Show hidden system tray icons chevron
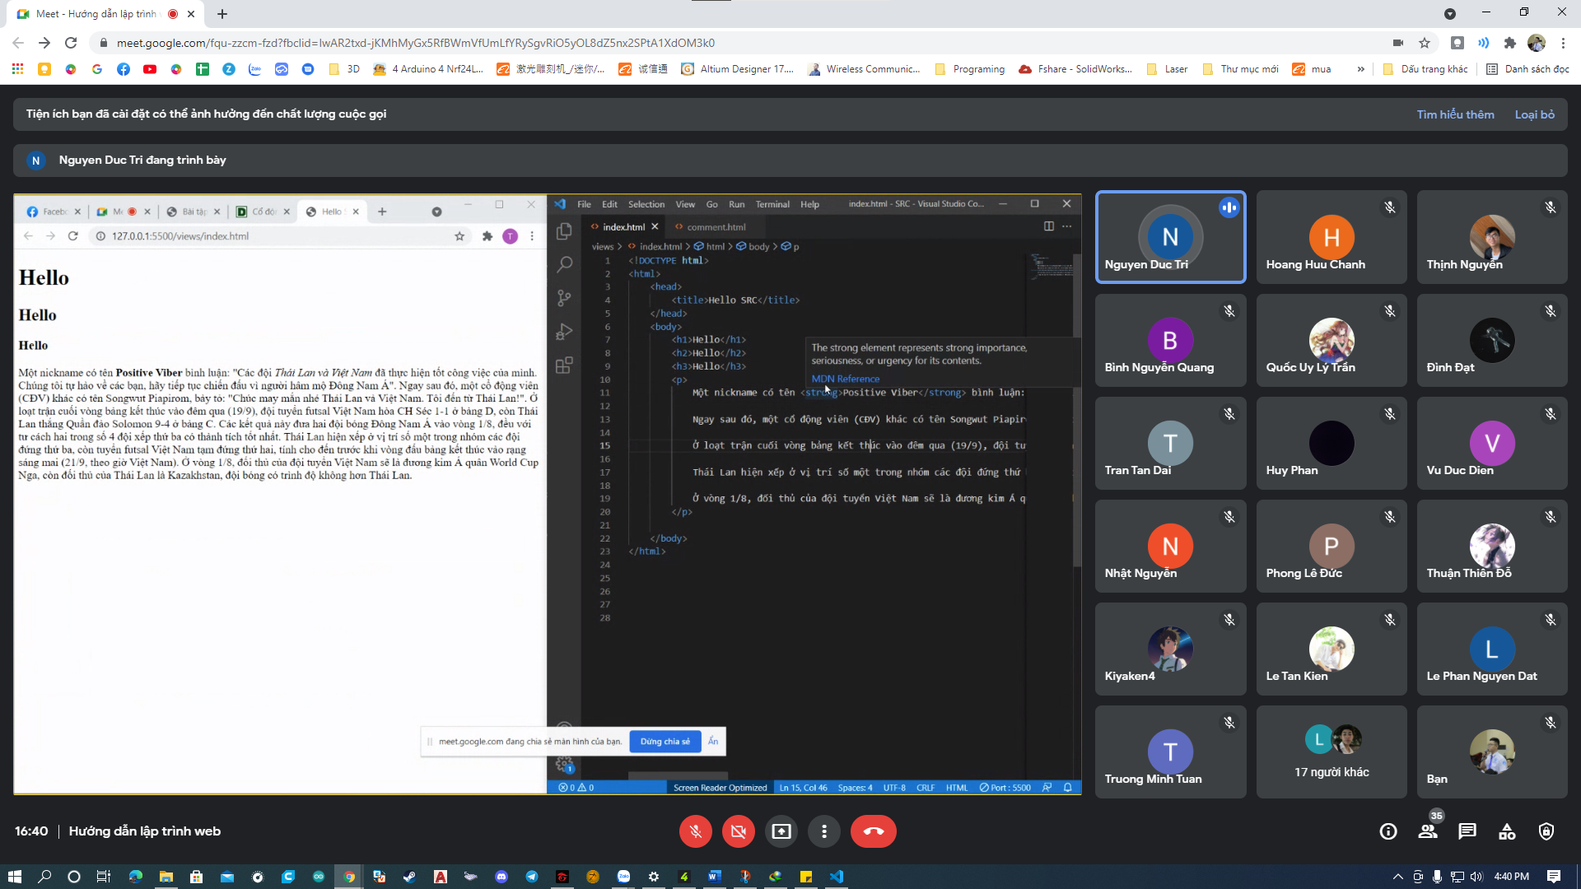 pyautogui.click(x=1397, y=877)
